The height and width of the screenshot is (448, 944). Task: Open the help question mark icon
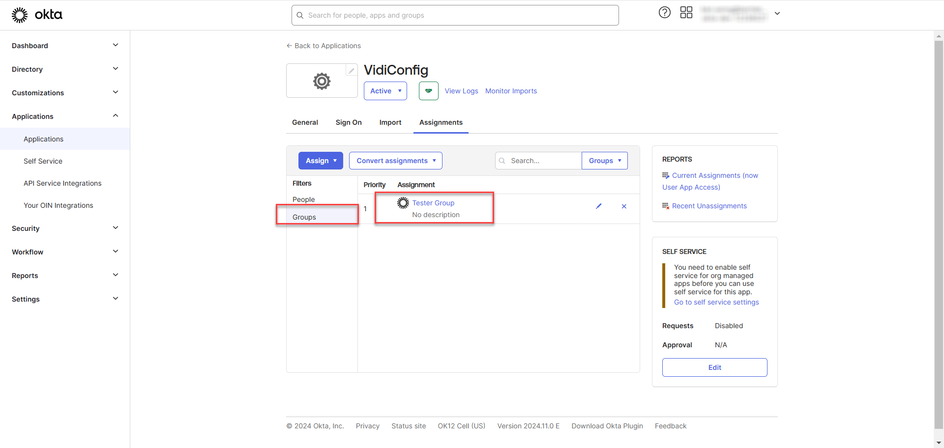click(664, 13)
